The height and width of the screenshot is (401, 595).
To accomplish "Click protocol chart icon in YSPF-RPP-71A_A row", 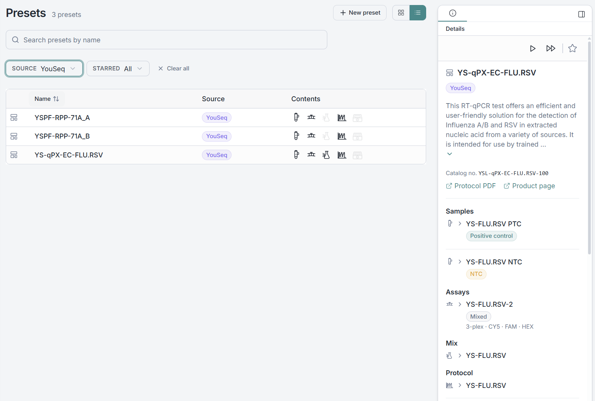I will pyautogui.click(x=342, y=118).
